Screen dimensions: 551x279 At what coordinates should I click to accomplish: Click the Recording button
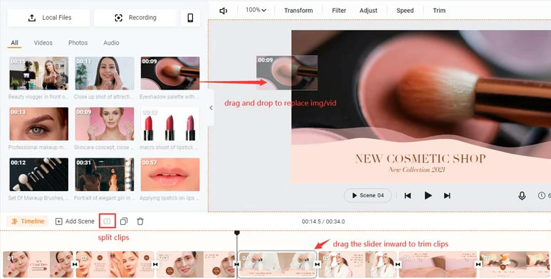pyautogui.click(x=135, y=18)
